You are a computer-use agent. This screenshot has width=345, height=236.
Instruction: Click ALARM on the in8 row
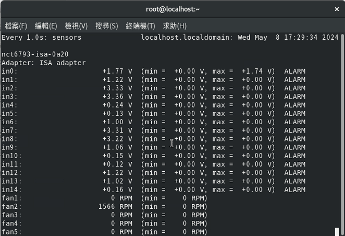click(294, 139)
